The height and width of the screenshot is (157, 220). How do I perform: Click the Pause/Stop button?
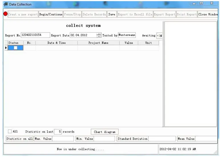pos(72,14)
